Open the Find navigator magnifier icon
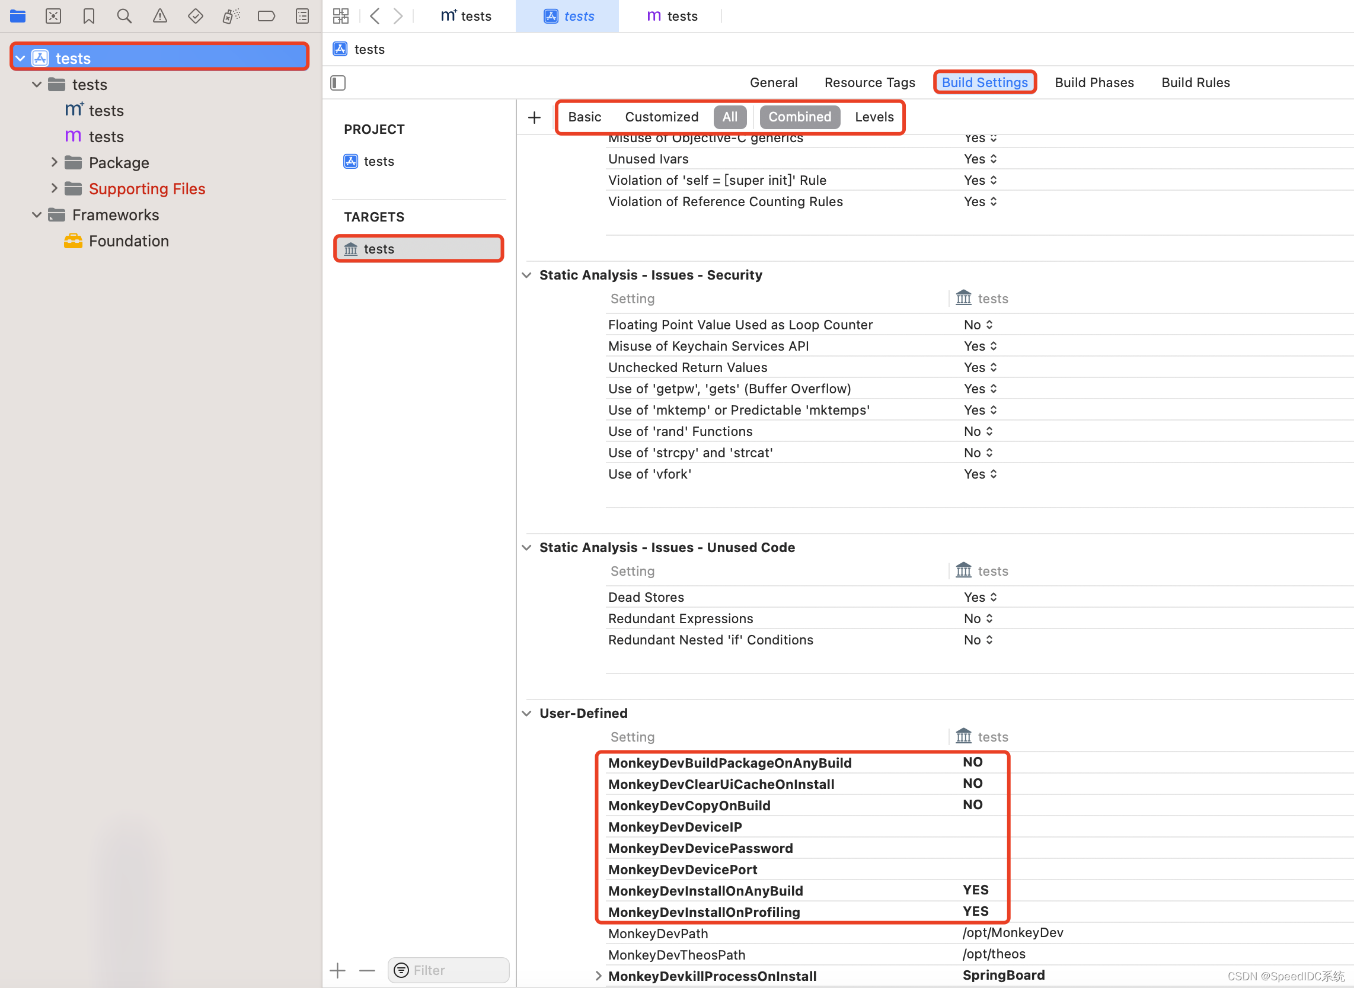1354x988 pixels. tap(124, 16)
